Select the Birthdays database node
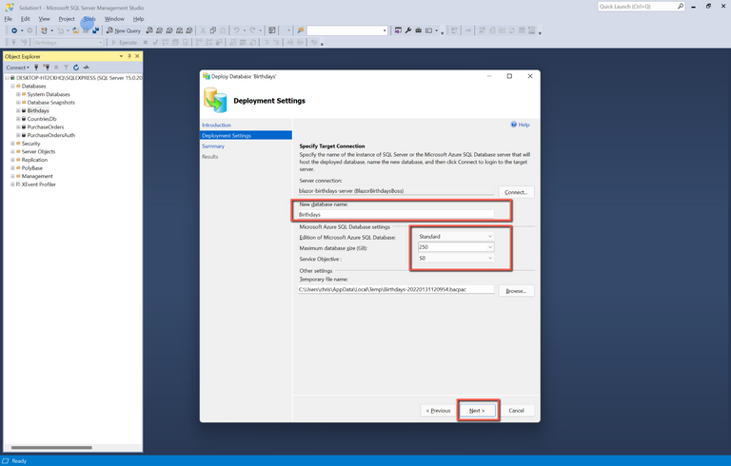This screenshot has width=731, height=466. (37, 110)
